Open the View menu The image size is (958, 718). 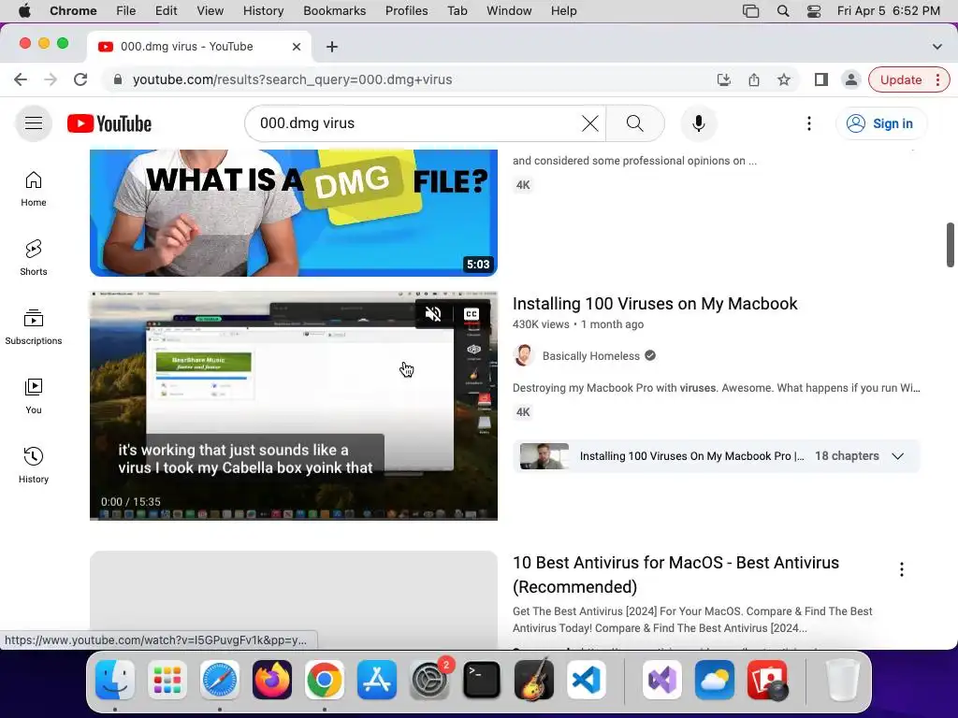pyautogui.click(x=210, y=11)
